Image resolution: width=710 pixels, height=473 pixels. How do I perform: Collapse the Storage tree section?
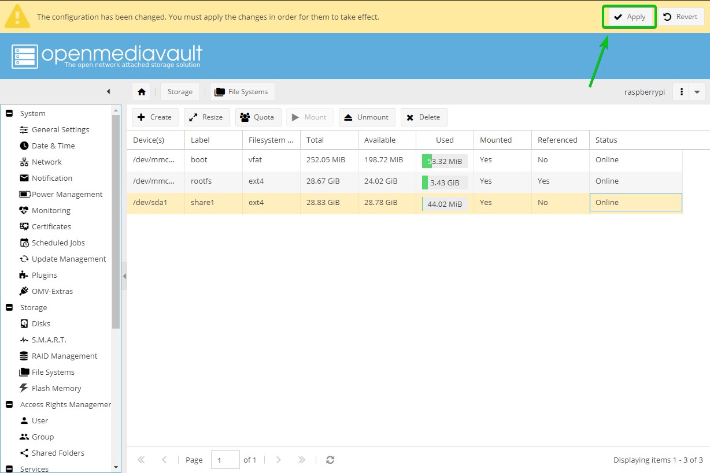click(x=9, y=308)
